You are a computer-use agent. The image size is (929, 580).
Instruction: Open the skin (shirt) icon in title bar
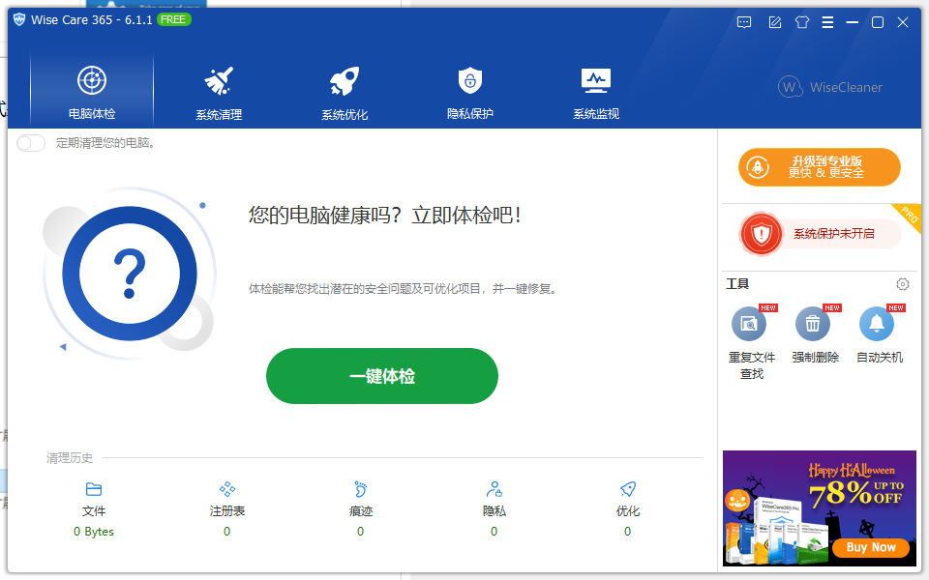tap(801, 22)
